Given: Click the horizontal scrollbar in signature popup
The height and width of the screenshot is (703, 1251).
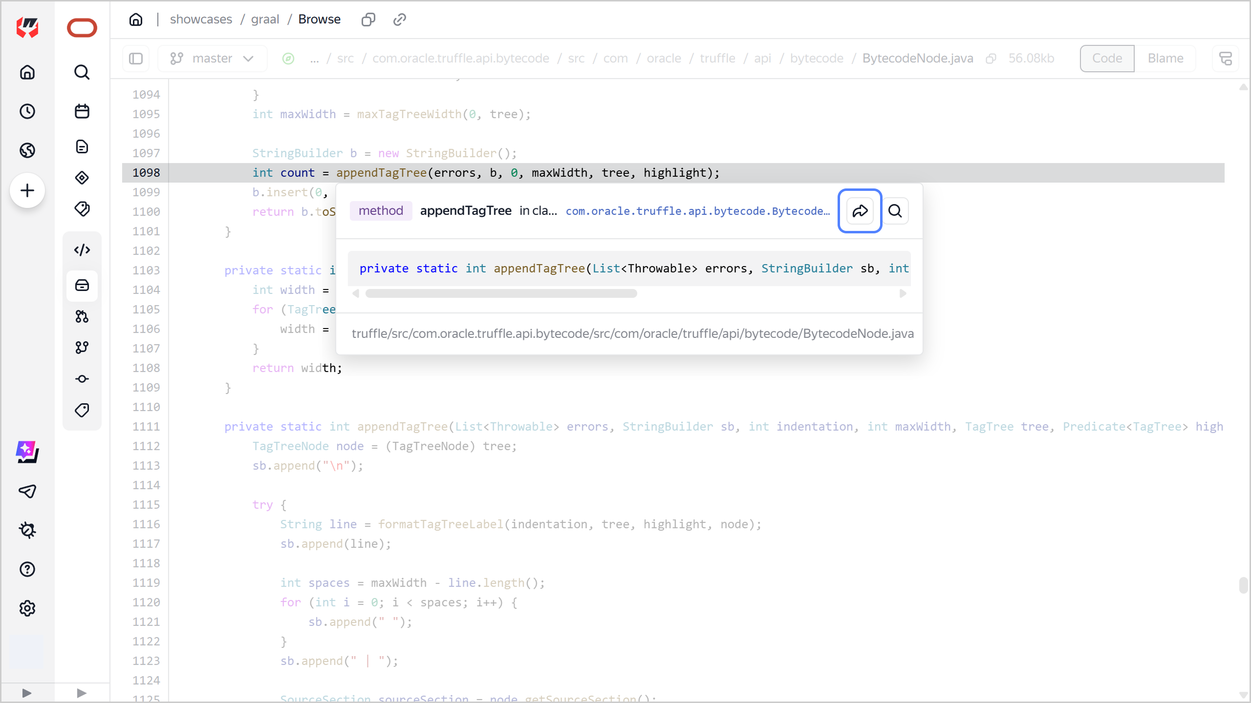Looking at the screenshot, I should coord(501,293).
